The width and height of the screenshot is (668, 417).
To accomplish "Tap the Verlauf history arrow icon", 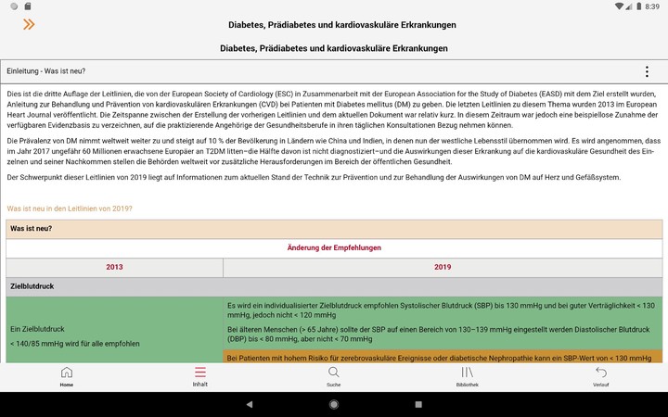I will pyautogui.click(x=600, y=375).
